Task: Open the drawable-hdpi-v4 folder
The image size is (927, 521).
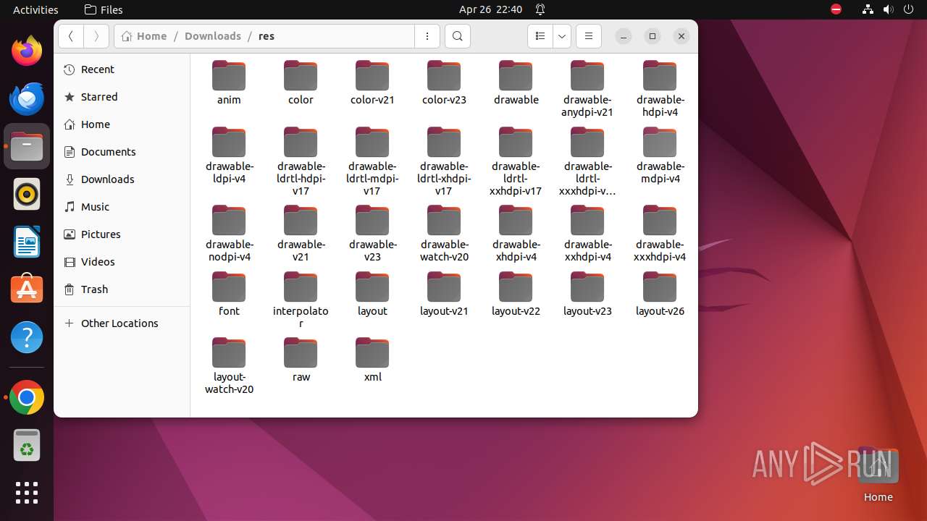Action: 660,89
